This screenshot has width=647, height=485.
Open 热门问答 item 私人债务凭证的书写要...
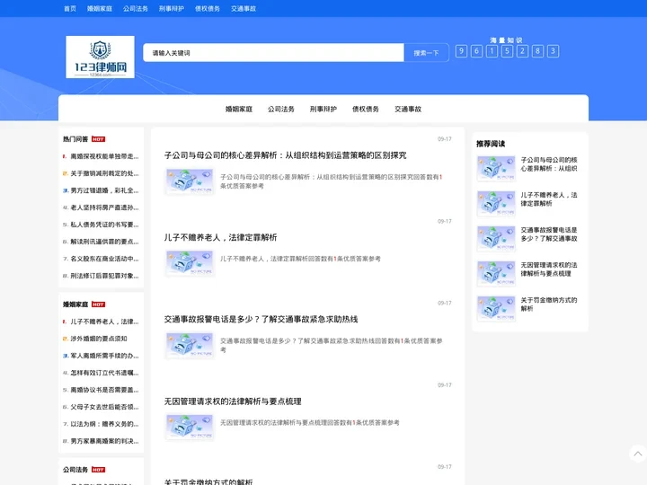coord(104,225)
